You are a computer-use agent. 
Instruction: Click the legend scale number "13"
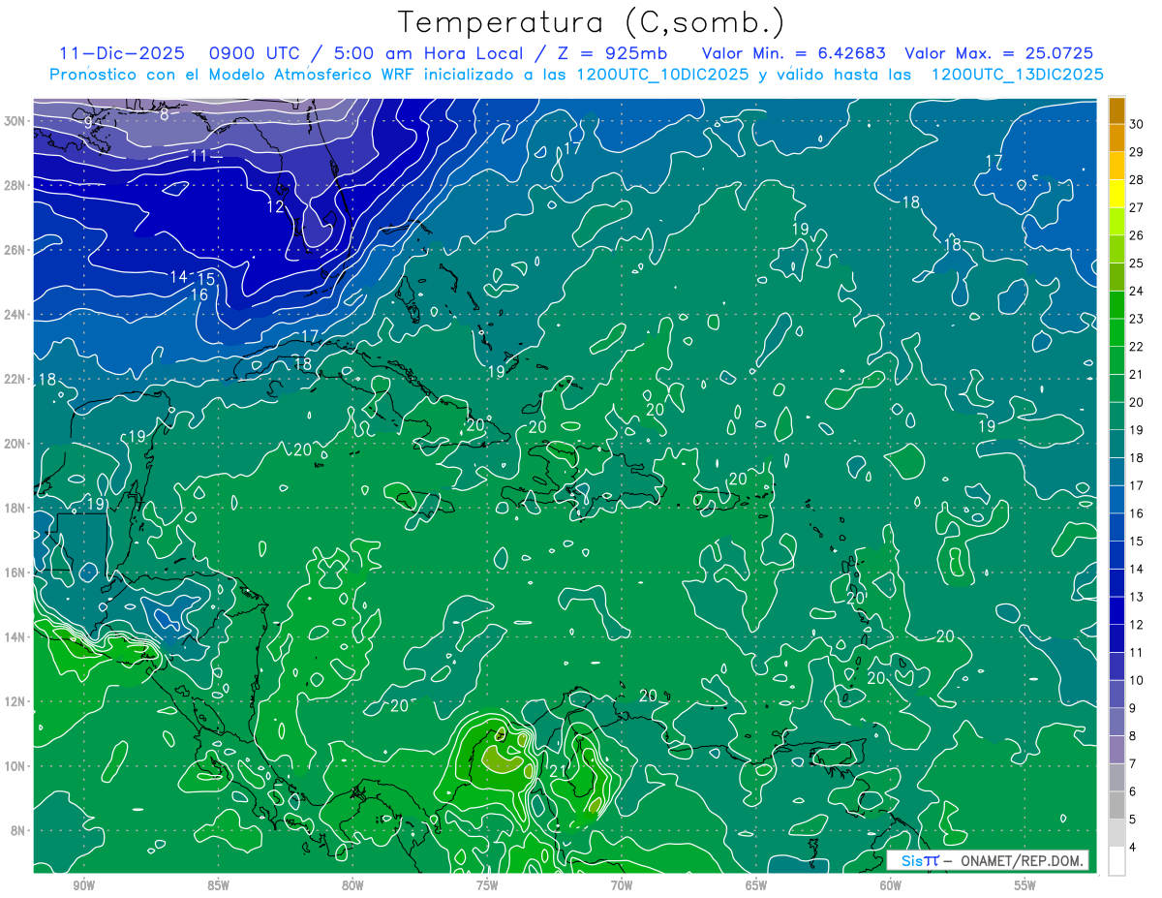click(x=1136, y=597)
